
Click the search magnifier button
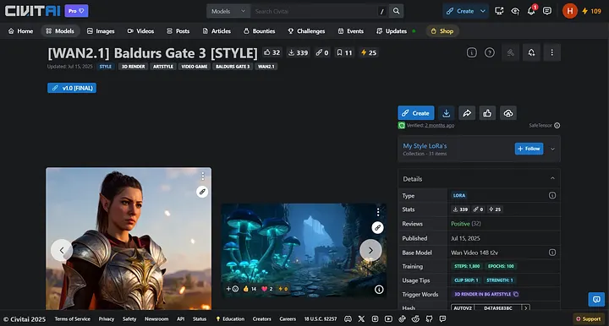pyautogui.click(x=396, y=11)
